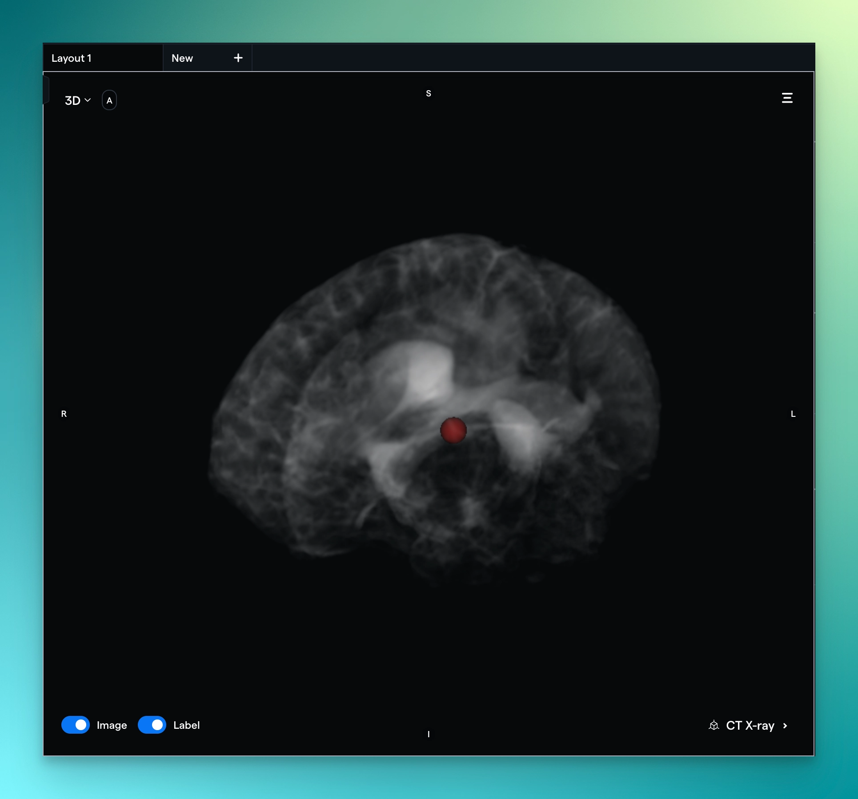
Task: Click the plus icon to add a layout
Action: tap(238, 58)
